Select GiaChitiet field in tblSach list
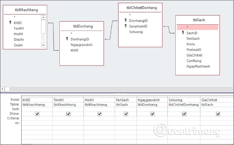The width and height of the screenshot is (234, 145). tap(194, 55)
